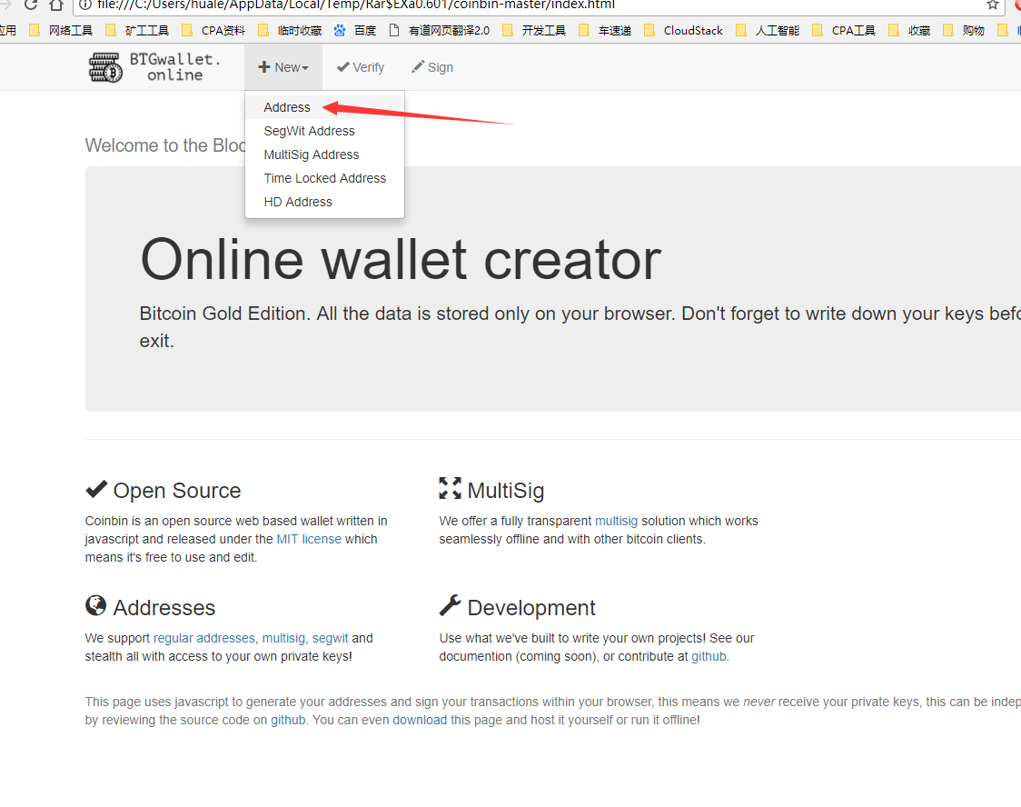Bookmark the page with the star icon
This screenshot has height=807, width=1021.
[992, 5]
